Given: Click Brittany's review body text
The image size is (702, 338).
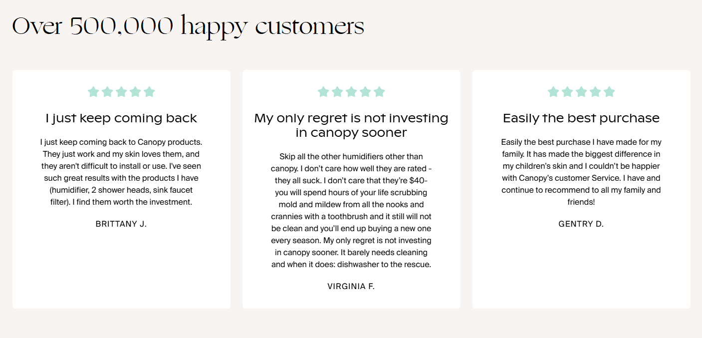Looking at the screenshot, I should click(121, 172).
